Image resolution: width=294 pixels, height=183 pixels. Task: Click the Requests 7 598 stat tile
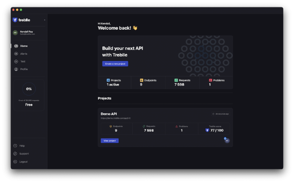click(182, 82)
